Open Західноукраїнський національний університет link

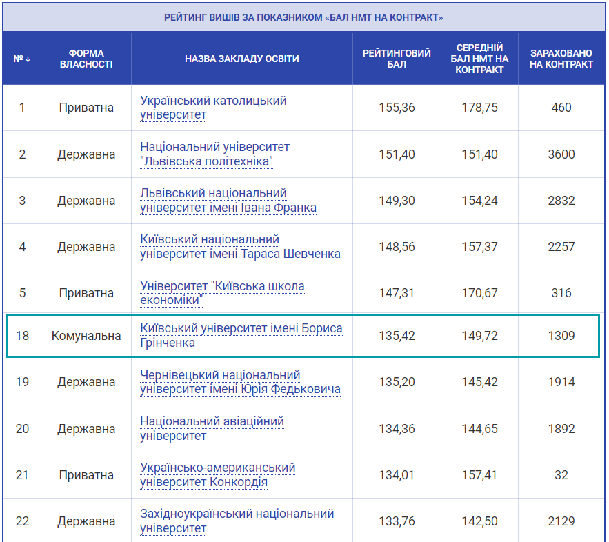(237, 521)
